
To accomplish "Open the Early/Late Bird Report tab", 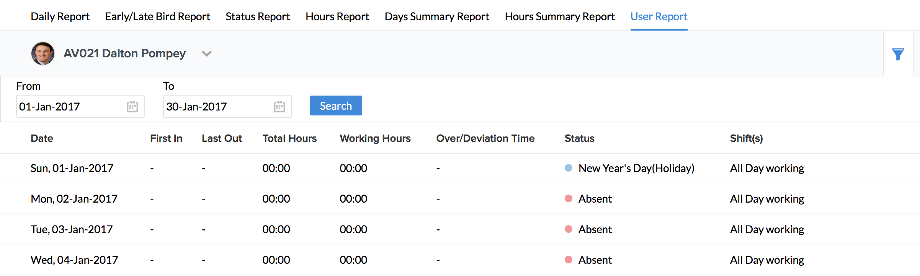I will 157,16.
